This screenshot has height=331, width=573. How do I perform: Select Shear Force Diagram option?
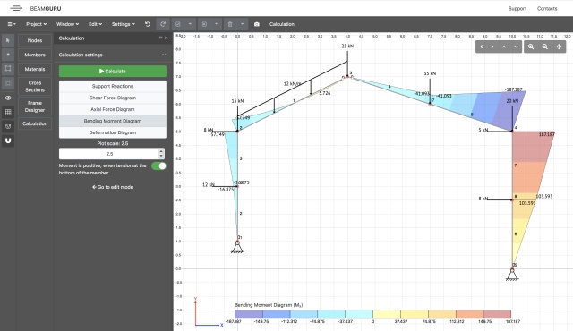pyautogui.click(x=113, y=98)
